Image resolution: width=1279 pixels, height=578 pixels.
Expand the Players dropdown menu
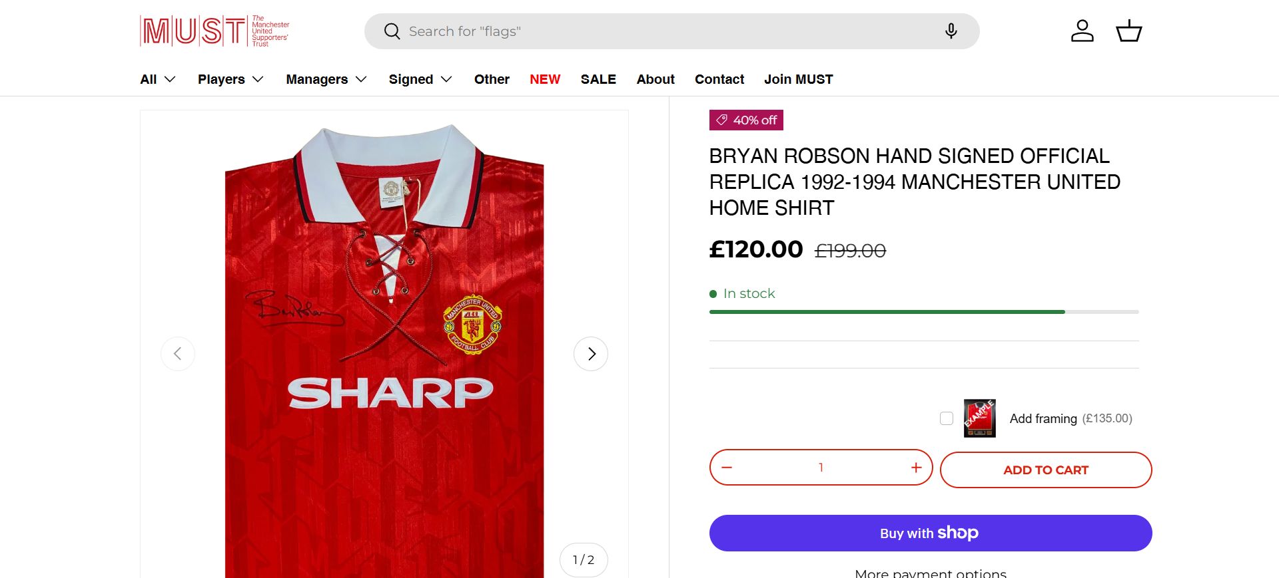[230, 79]
